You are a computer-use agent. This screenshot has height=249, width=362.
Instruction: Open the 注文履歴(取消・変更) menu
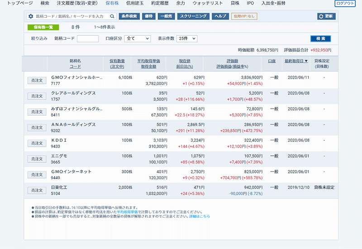[78, 3]
